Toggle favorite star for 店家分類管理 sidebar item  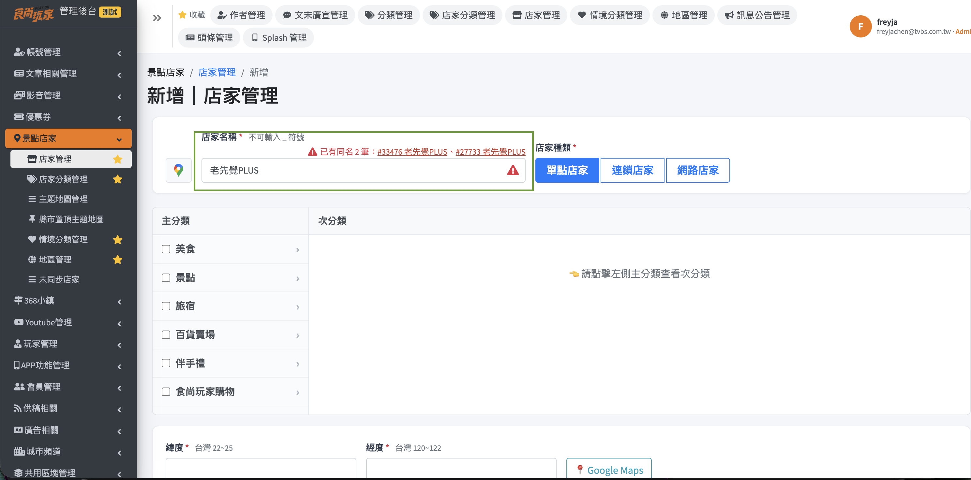tap(118, 179)
